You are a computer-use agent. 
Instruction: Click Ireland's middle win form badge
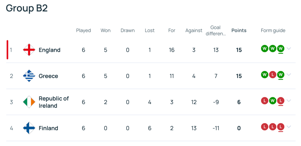(273, 101)
